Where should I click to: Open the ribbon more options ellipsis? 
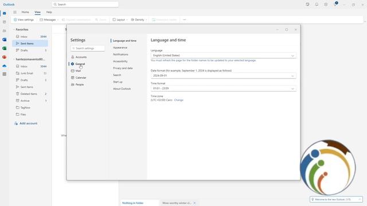tap(185, 20)
